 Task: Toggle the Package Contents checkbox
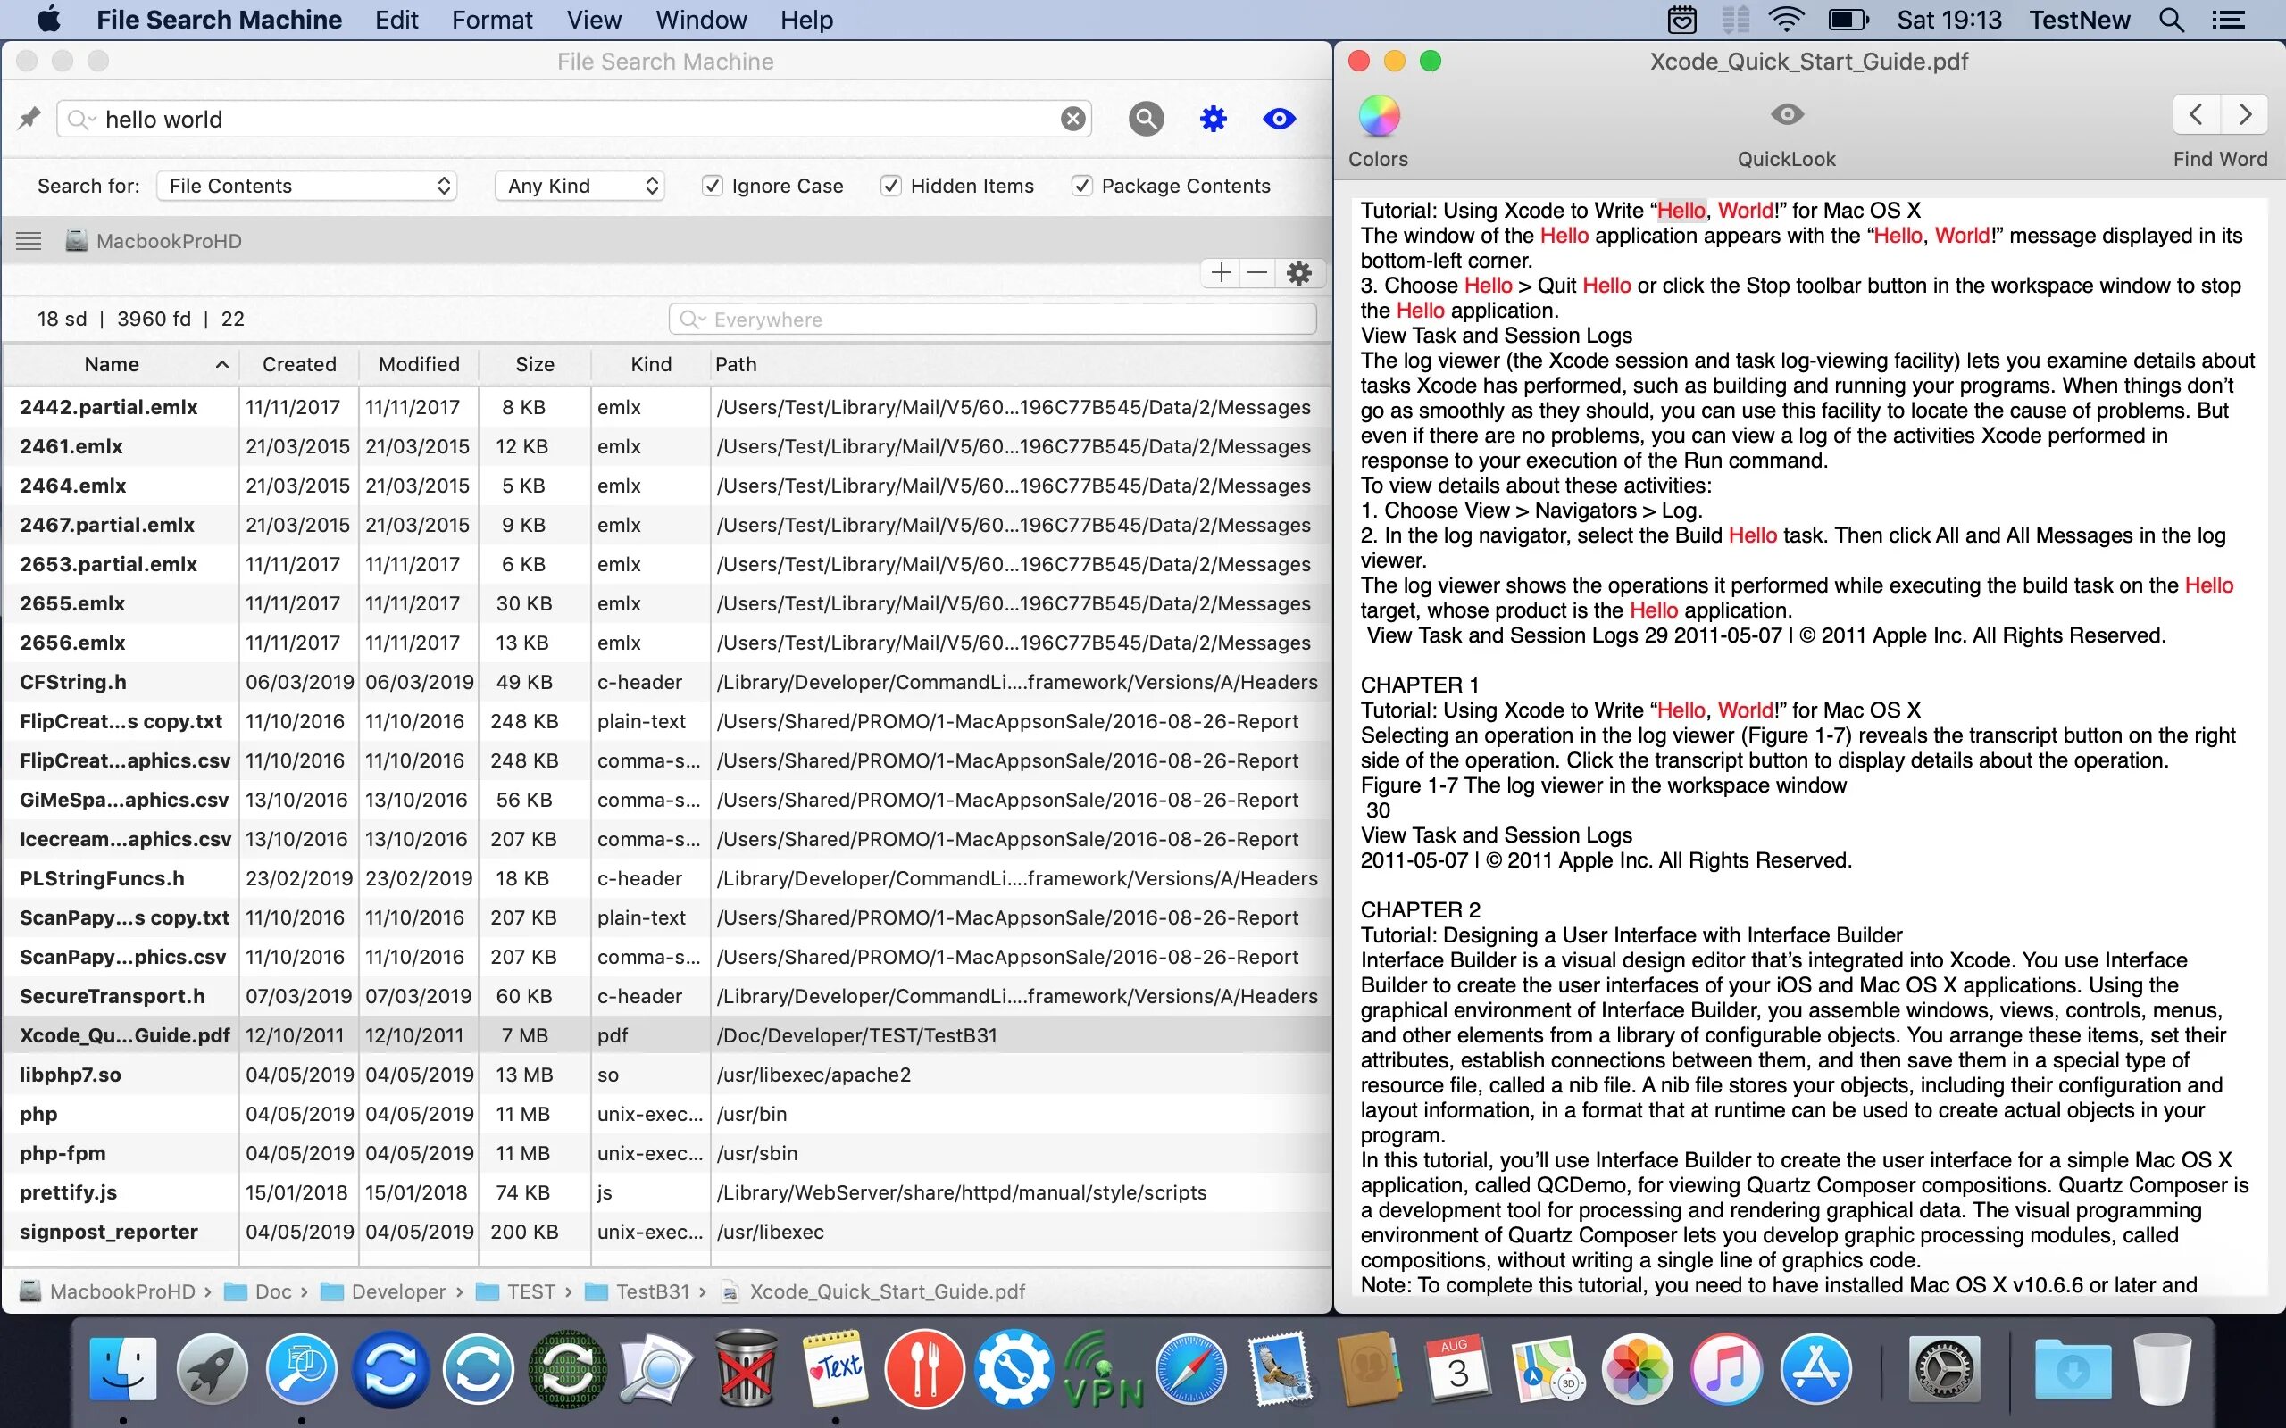1081,186
